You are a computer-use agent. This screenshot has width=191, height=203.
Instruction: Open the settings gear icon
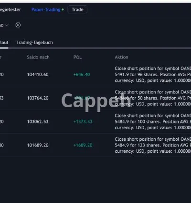pos(18,25)
